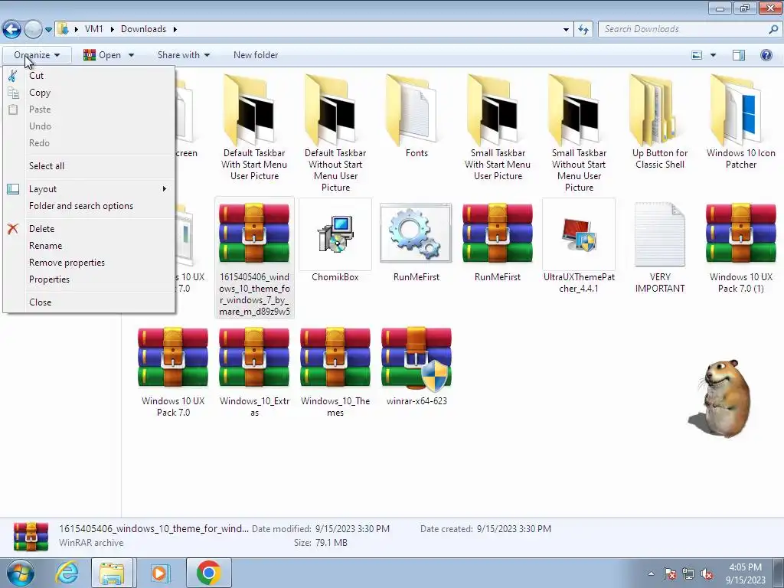Click Date modified value 9/15/2023 3:30 PM

pos(352,528)
